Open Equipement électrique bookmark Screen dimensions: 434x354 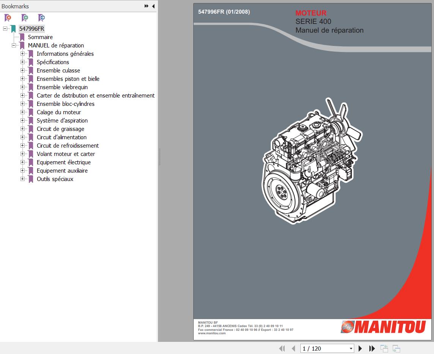64,162
